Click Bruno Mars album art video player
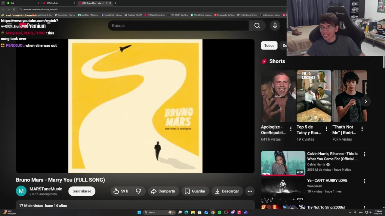 [x=135, y=106]
